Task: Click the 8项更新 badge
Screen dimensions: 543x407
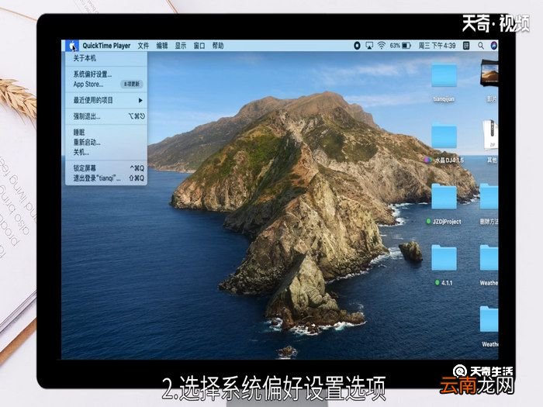Action: tap(132, 84)
